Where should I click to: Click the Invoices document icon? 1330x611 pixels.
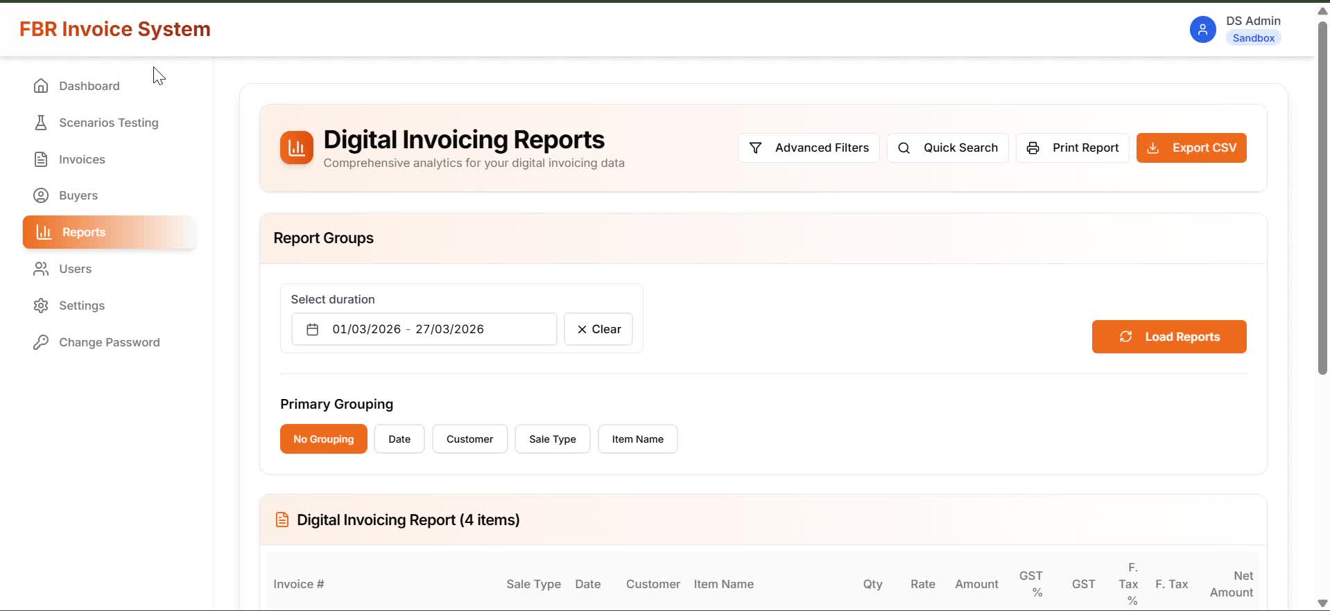coord(41,159)
